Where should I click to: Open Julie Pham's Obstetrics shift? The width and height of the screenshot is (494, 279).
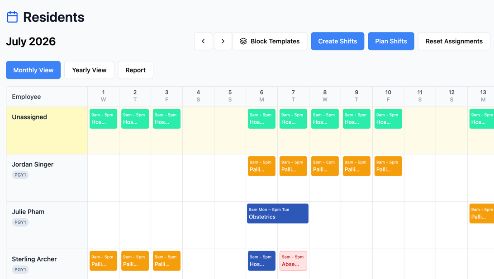click(278, 214)
